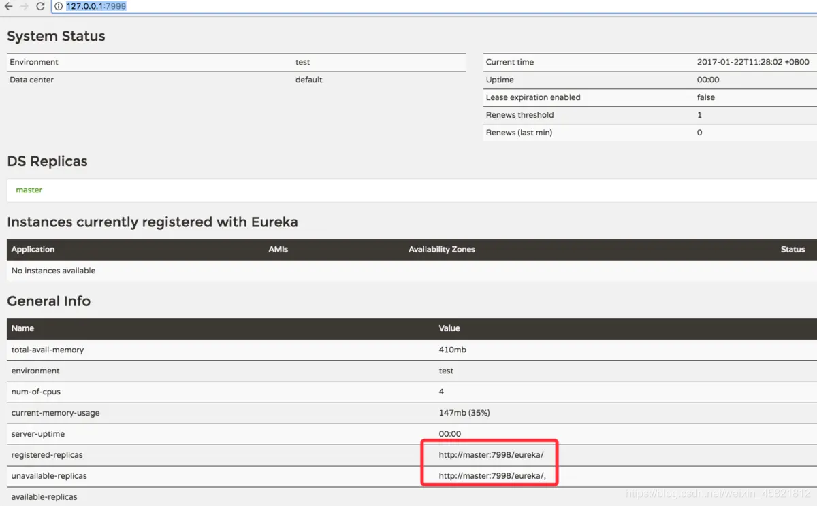Click the available-replicas row name
The width and height of the screenshot is (817, 506).
[x=44, y=497]
